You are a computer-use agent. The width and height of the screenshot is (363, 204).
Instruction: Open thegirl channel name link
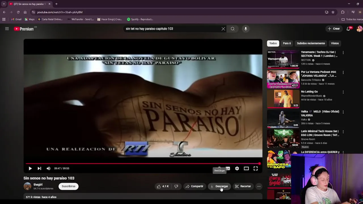pos(38,184)
